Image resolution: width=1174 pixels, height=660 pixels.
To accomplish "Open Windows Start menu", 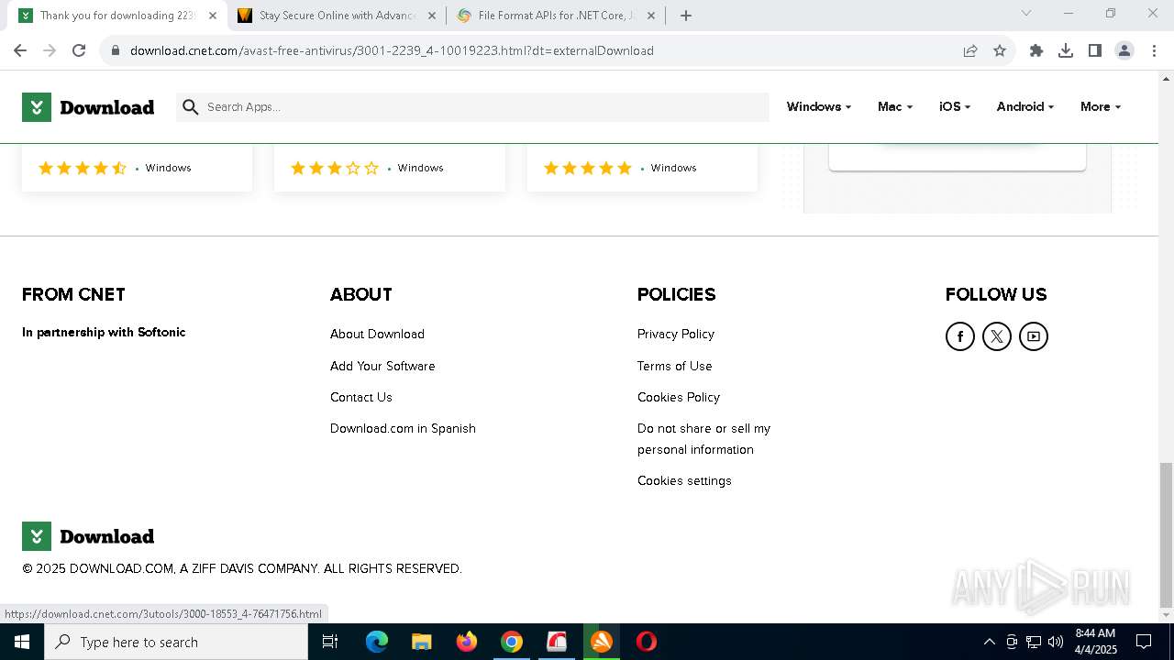I will 22,642.
